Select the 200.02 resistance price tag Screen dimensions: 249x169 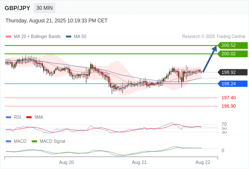tap(233, 54)
